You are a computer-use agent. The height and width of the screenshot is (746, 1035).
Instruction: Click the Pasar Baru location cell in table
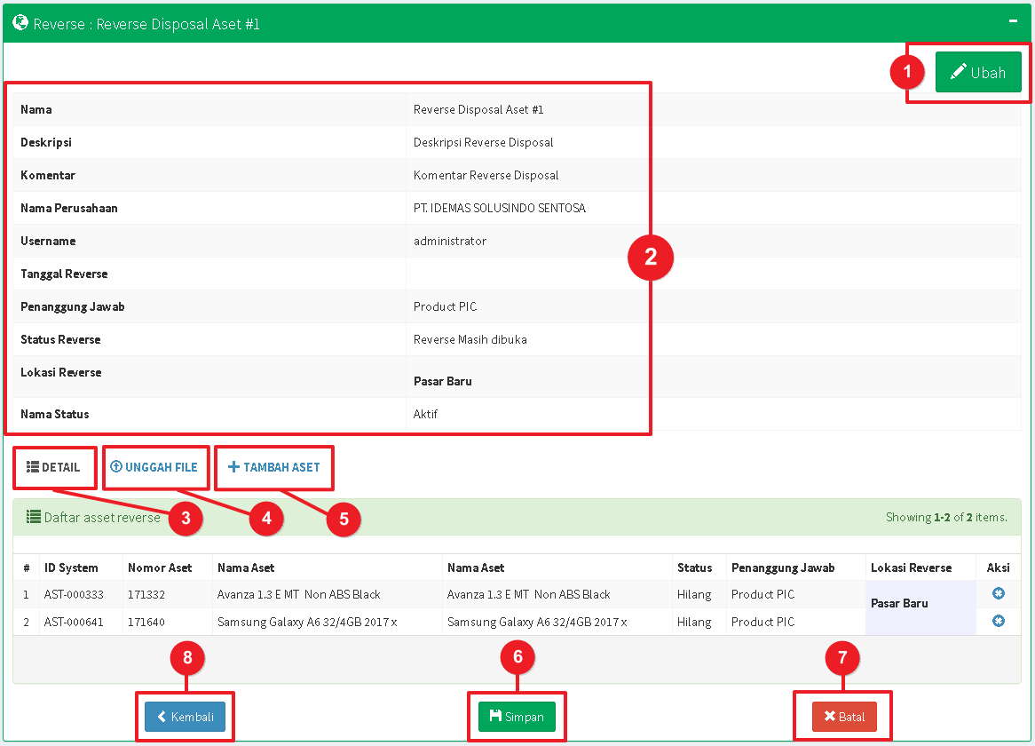pos(899,604)
